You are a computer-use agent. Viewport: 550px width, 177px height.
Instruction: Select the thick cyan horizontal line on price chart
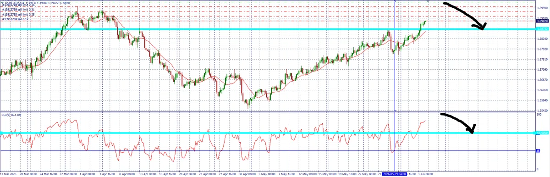coord(268,29)
